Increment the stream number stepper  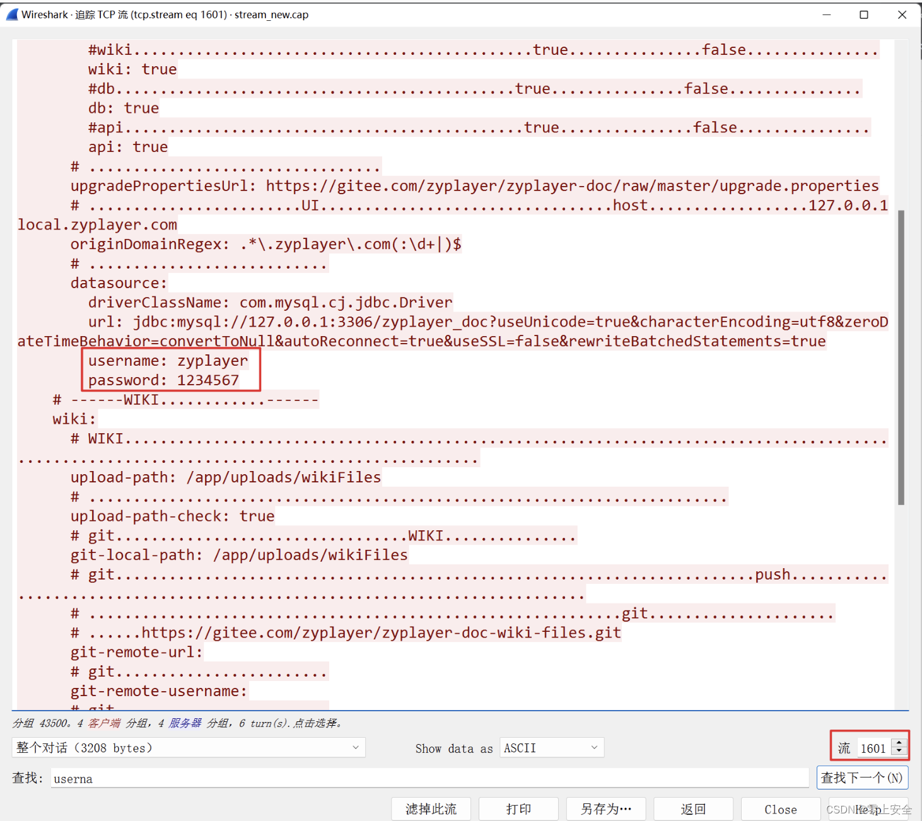click(x=899, y=743)
